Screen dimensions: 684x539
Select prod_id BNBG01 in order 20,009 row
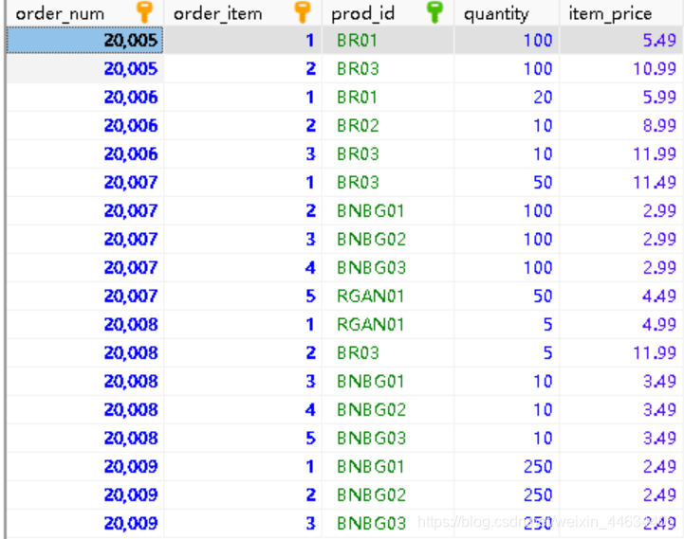pos(388,466)
